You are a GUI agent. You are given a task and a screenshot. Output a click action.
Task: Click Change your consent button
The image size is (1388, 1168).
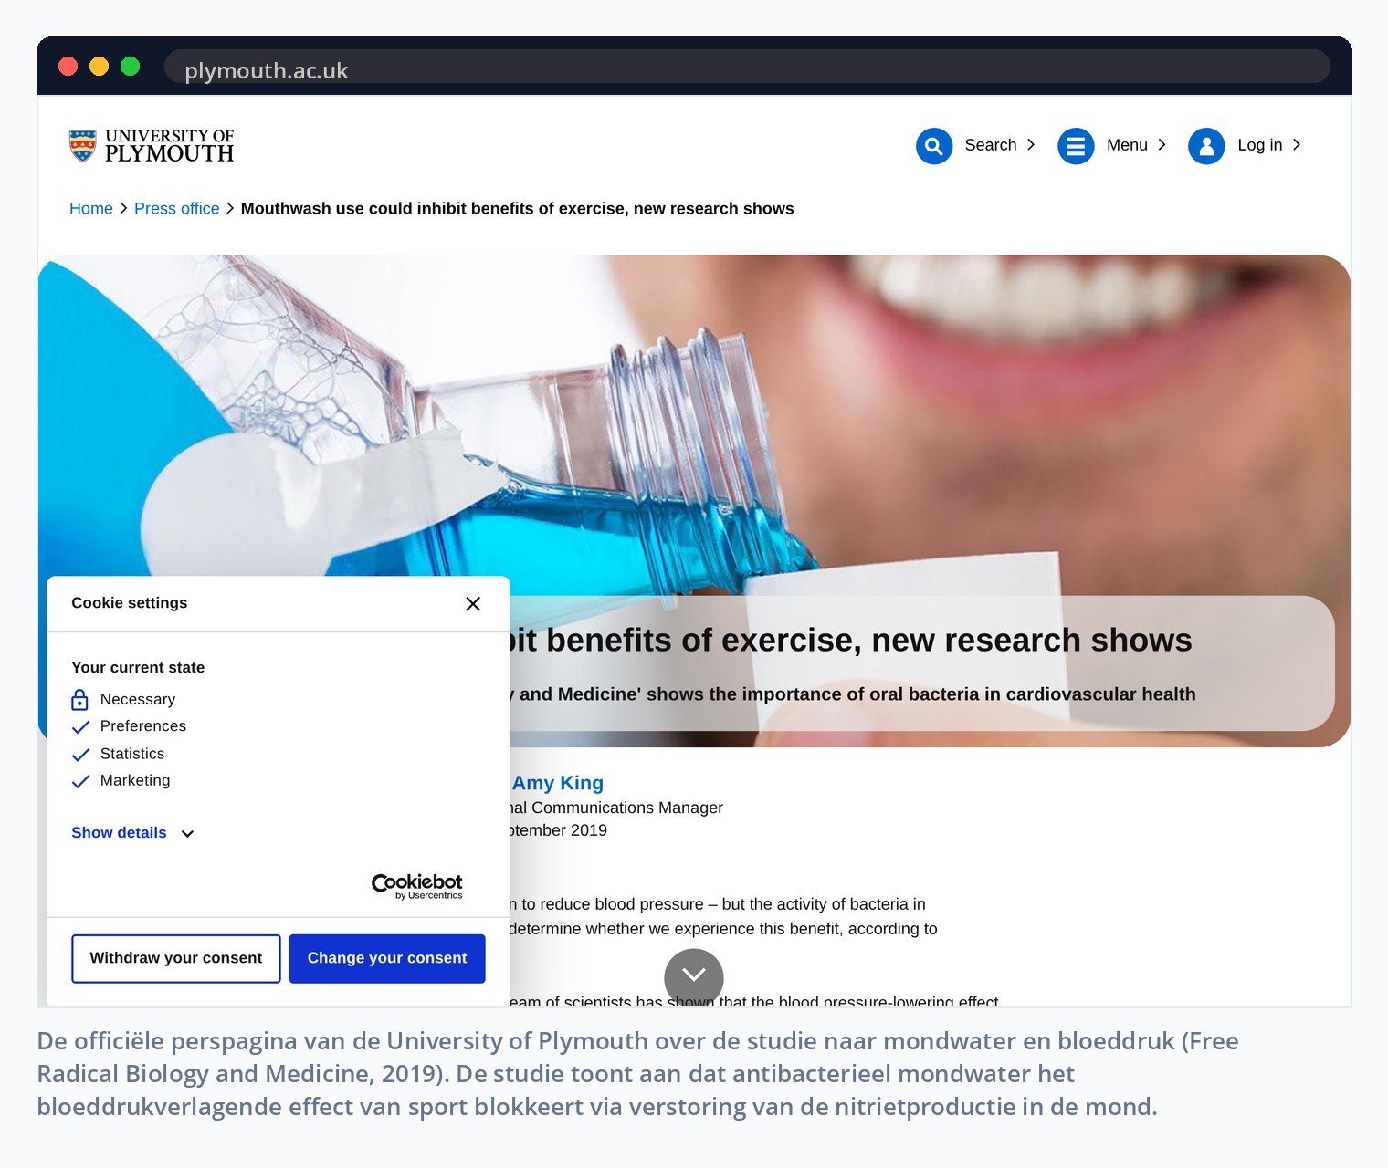coord(387,959)
